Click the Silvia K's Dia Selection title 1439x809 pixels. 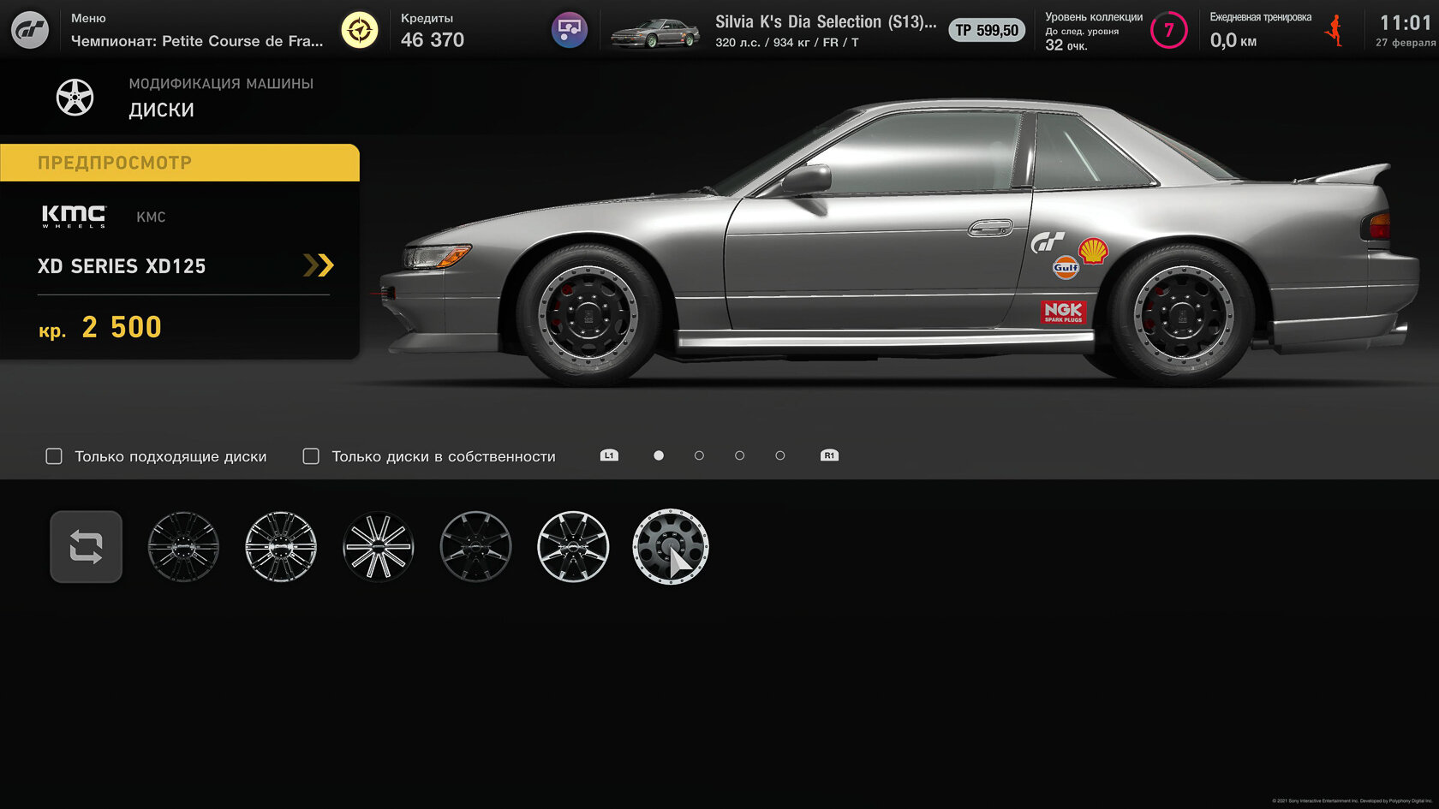pyautogui.click(x=826, y=22)
